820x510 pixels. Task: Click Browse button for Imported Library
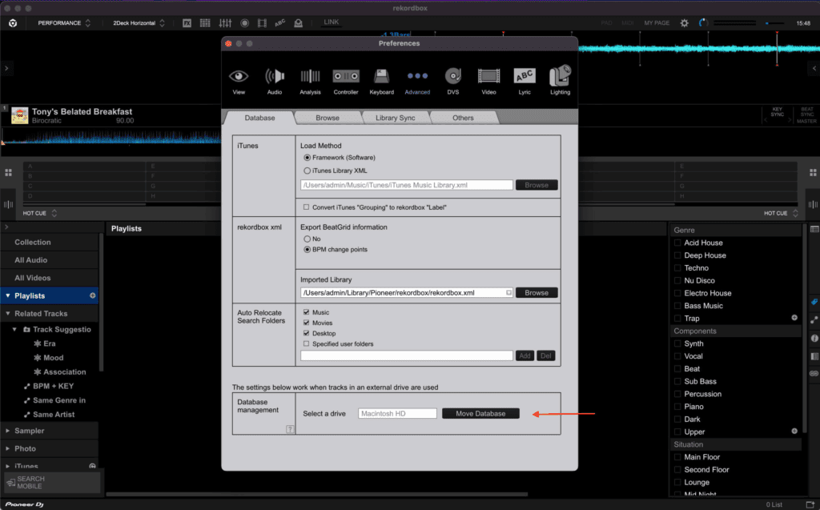(537, 293)
